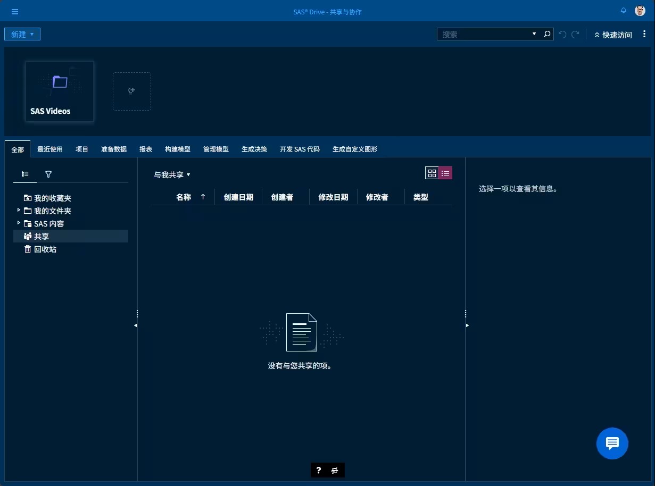655x486 pixels.
Task: Open the hamburger applications menu
Action: point(15,12)
